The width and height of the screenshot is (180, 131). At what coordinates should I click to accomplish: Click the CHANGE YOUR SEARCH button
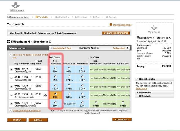116,33
